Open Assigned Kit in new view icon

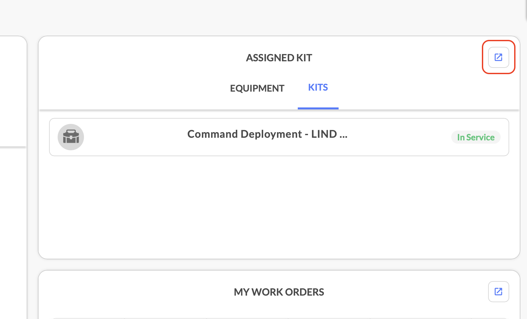(x=498, y=57)
